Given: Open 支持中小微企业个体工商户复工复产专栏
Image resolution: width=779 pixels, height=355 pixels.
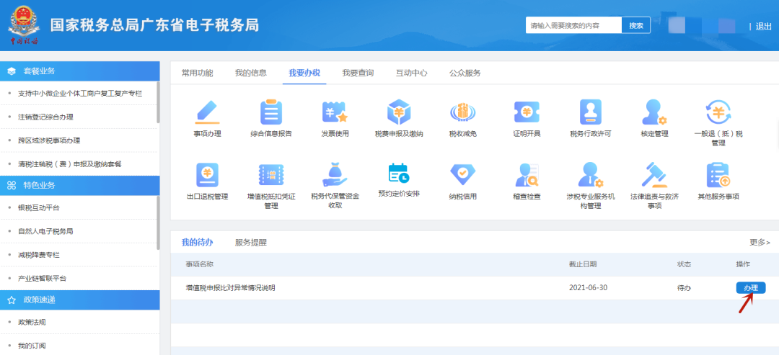Looking at the screenshot, I should [80, 93].
